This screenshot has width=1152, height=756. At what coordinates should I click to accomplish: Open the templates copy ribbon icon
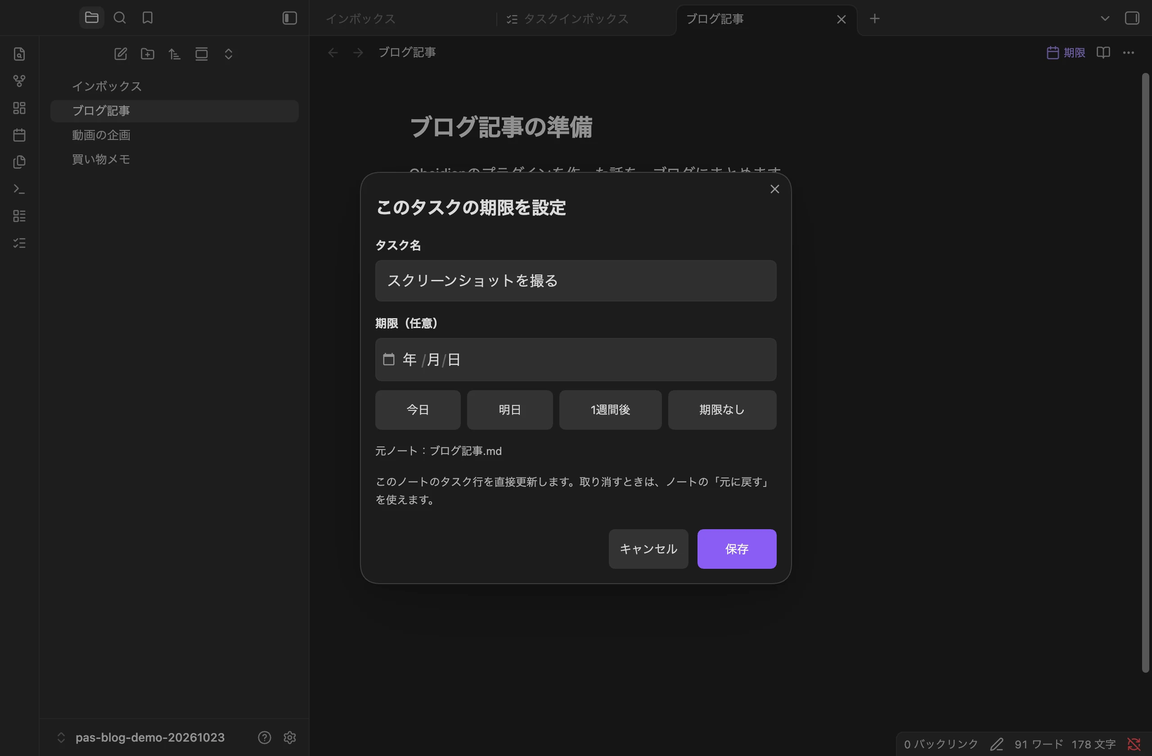19,162
